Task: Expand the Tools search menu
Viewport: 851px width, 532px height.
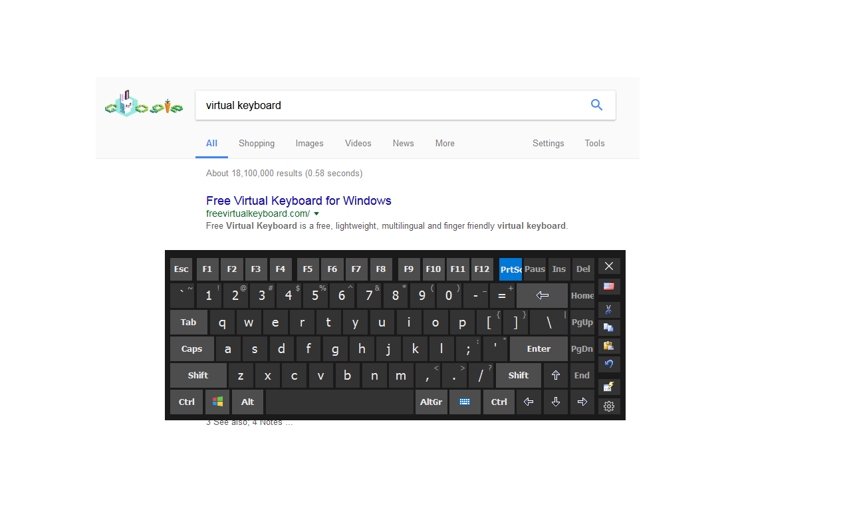Action: click(x=594, y=143)
